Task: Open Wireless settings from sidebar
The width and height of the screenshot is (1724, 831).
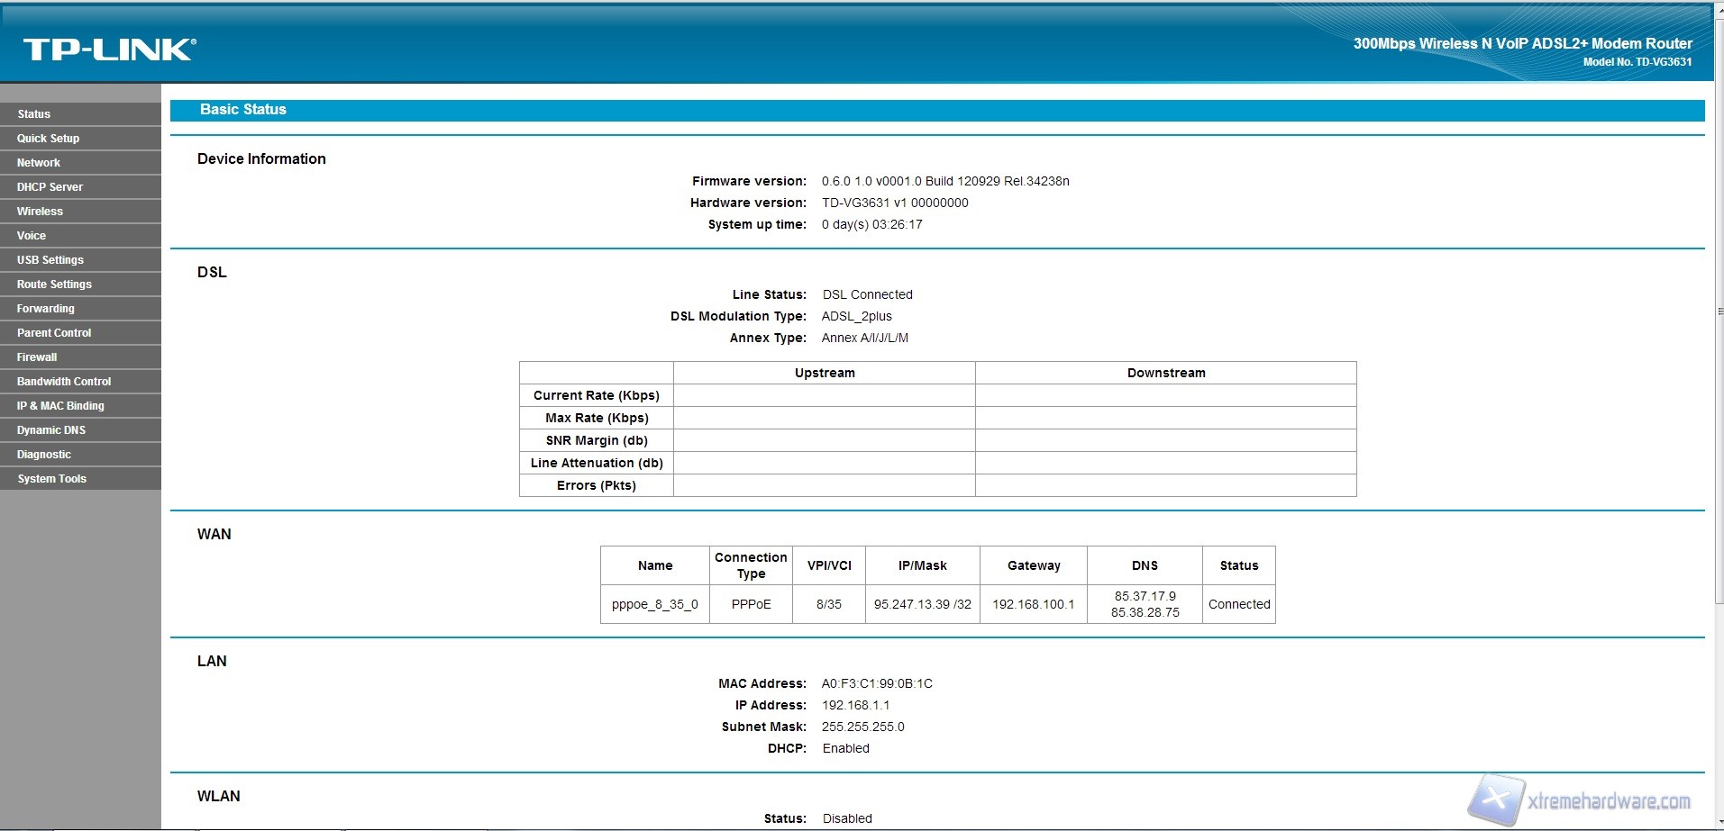Action: (x=40, y=212)
